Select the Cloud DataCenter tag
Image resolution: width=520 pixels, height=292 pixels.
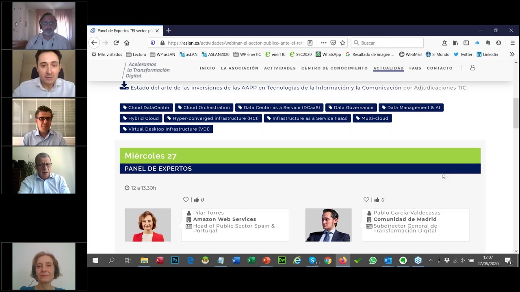[146, 107]
